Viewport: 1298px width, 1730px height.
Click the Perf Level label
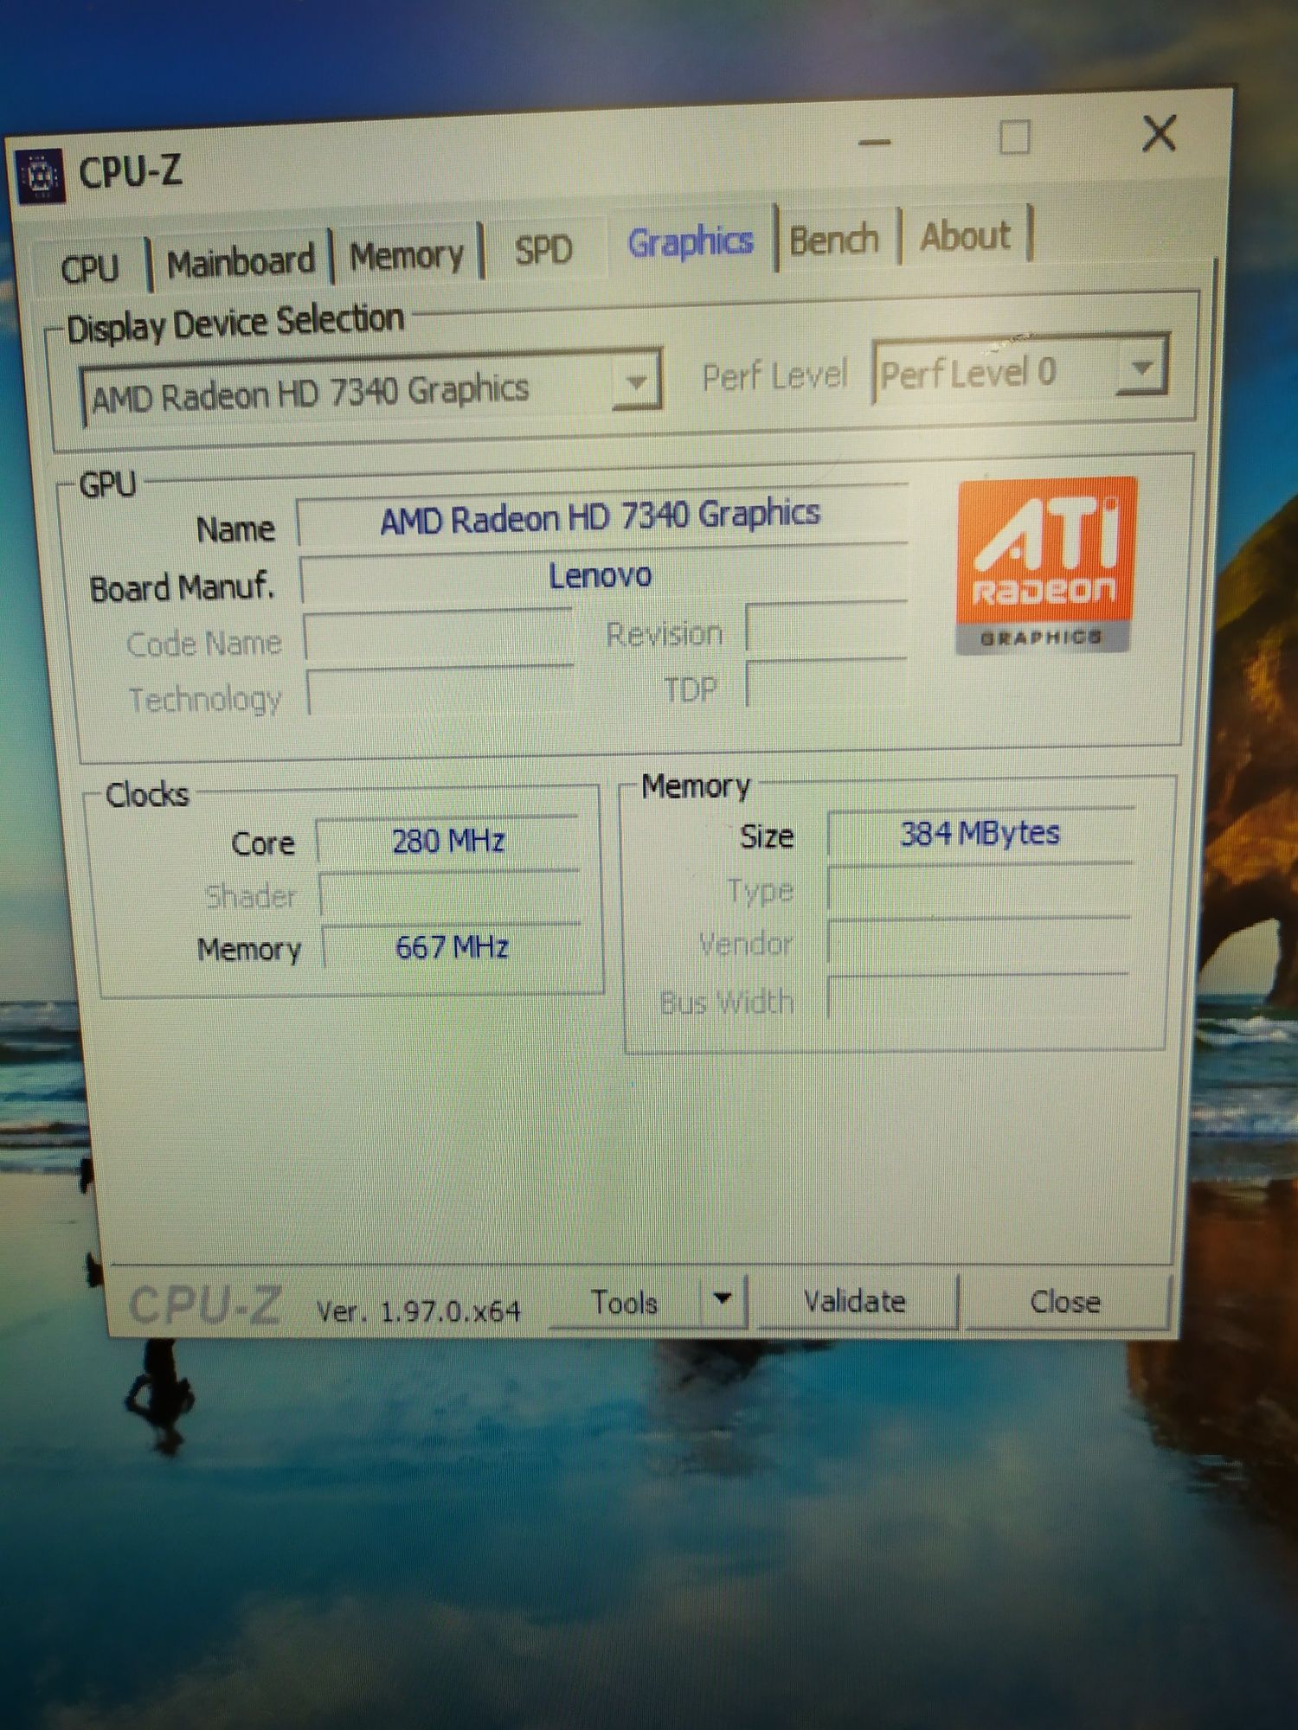coord(774,375)
